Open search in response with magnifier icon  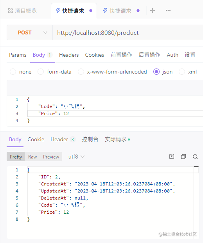(195, 157)
